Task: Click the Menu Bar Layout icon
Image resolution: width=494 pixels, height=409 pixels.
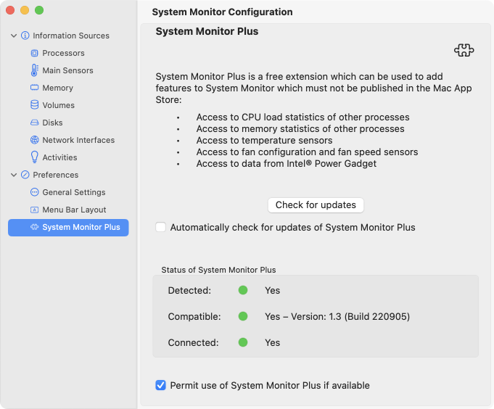Action: pyautogui.click(x=34, y=210)
